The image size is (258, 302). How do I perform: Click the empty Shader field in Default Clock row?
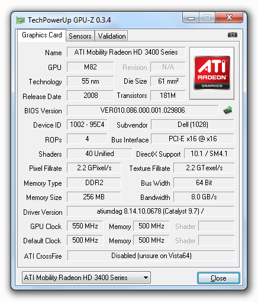pos(217,240)
